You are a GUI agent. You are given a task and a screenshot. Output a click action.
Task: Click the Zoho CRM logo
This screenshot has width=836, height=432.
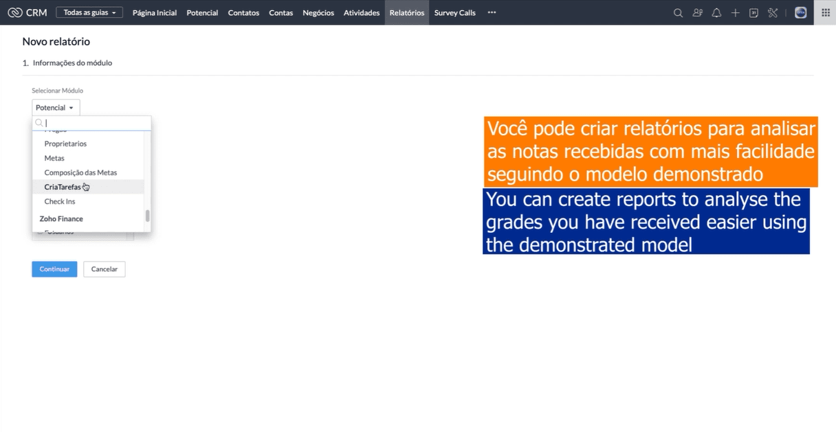point(27,12)
